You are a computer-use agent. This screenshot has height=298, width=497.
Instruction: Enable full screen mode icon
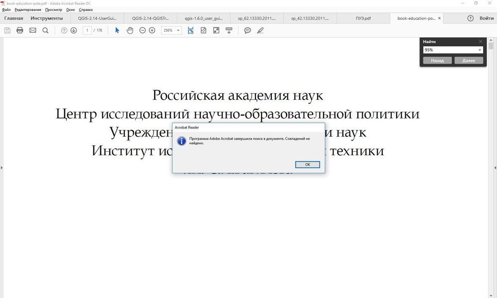216,30
